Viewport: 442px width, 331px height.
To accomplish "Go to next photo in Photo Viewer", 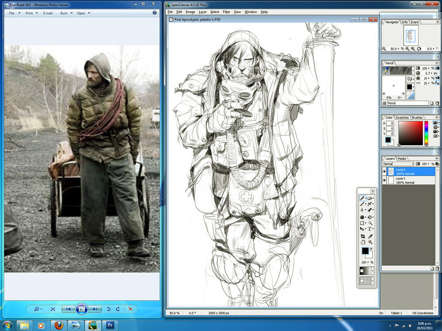I will (95, 309).
